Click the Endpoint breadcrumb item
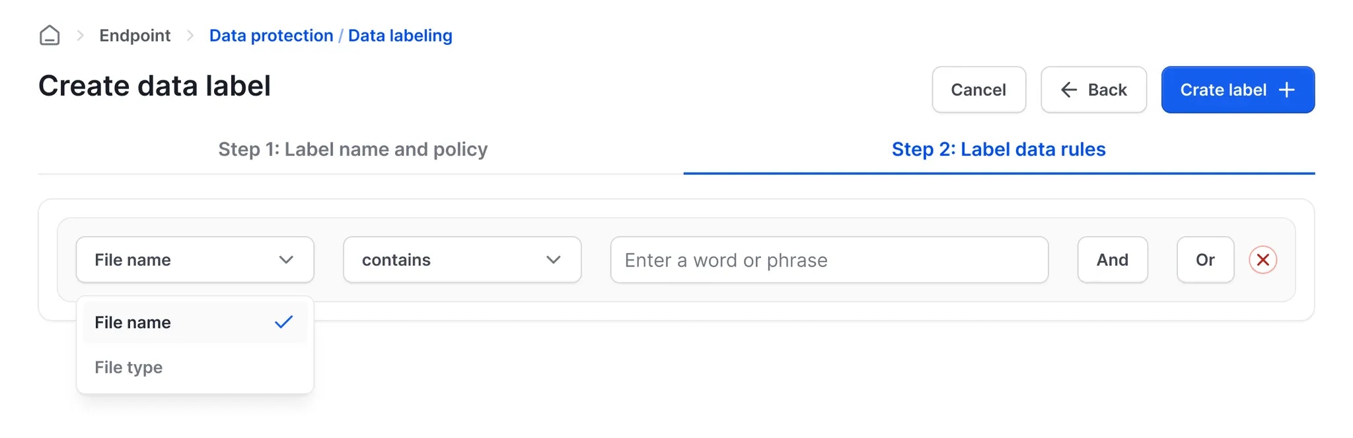This screenshot has width=1353, height=438. point(134,35)
